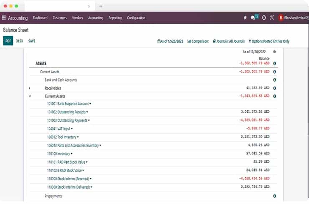Collapse the Current Assets section
The width and height of the screenshot is (309, 204).
click(x=30, y=96)
